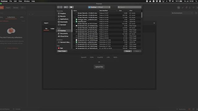The width and height of the screenshot is (198, 111).
Task: Select Downloads in the sidebar
Action: click(64, 22)
